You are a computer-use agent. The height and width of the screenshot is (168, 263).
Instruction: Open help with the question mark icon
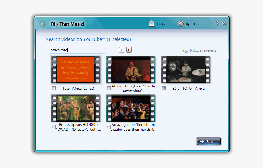click(x=217, y=24)
